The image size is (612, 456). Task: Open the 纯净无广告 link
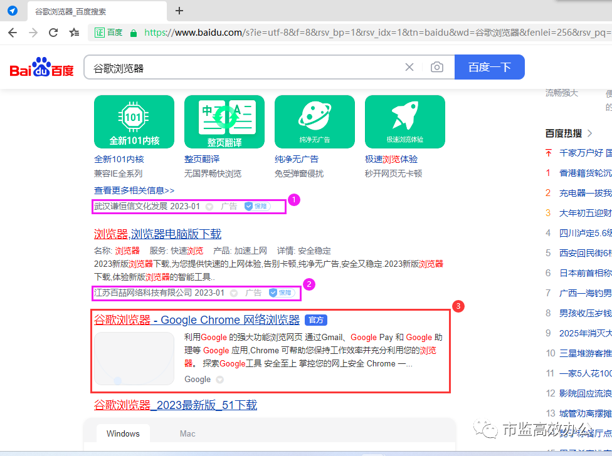(x=297, y=159)
